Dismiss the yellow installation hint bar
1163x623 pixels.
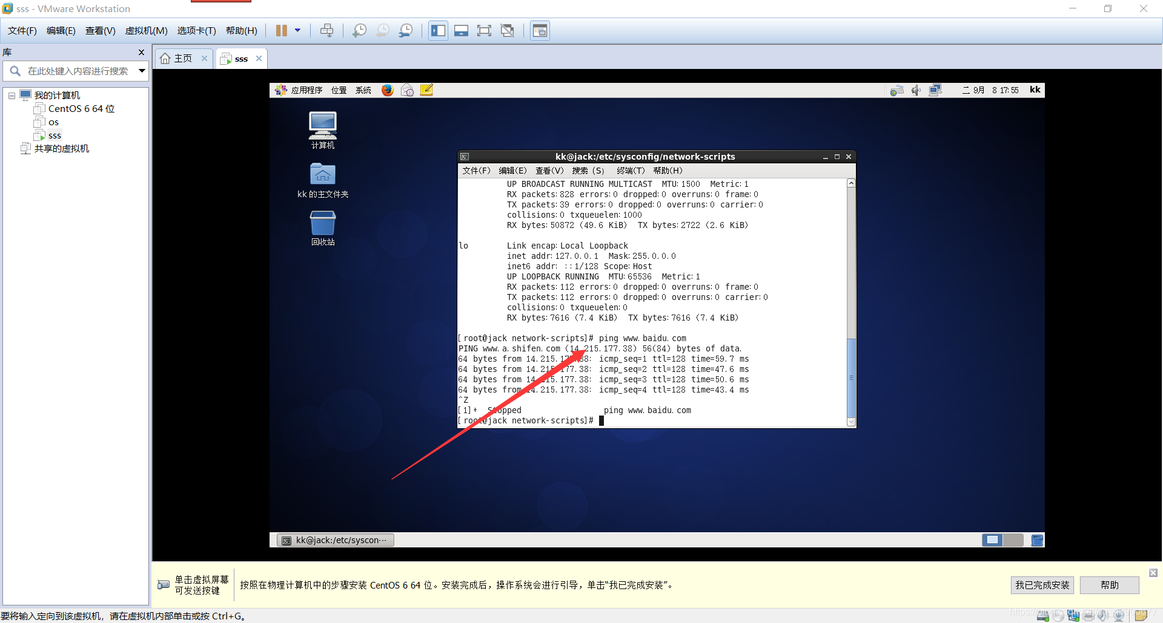[1153, 573]
